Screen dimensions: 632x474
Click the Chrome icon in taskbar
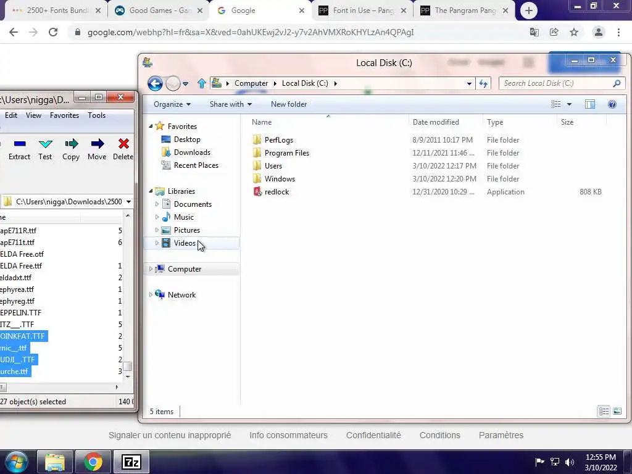(x=93, y=462)
